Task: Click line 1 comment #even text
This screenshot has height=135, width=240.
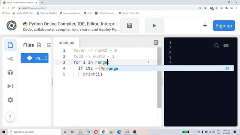Action: point(95,50)
